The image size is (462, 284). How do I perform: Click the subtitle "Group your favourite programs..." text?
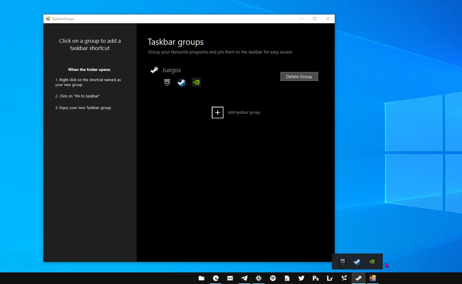(220, 52)
